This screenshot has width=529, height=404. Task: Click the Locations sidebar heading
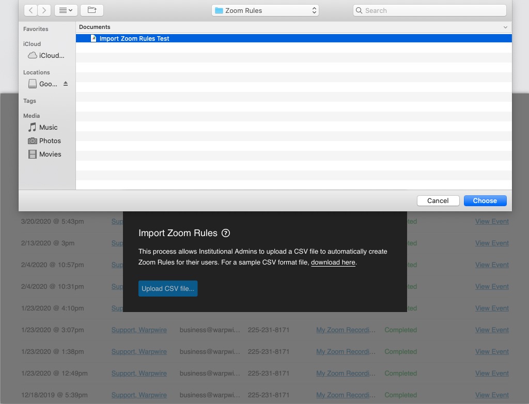[37, 72]
